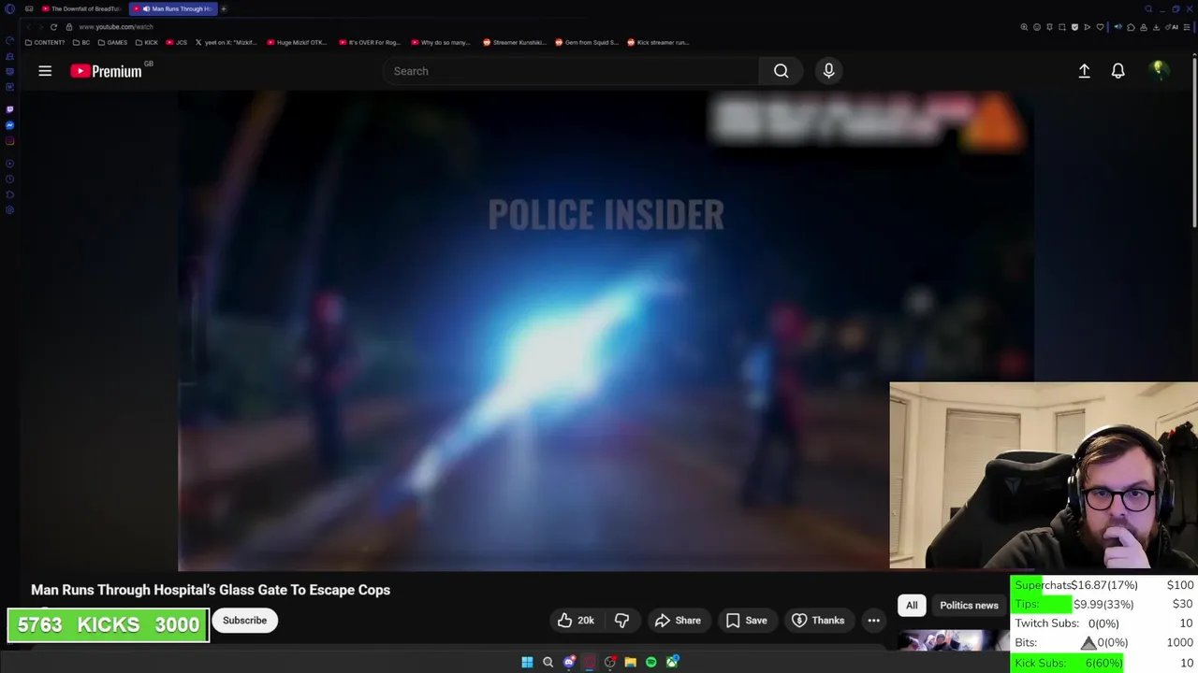Click the magnifier search submit button
Screen dimensions: 1198x673
point(781,71)
